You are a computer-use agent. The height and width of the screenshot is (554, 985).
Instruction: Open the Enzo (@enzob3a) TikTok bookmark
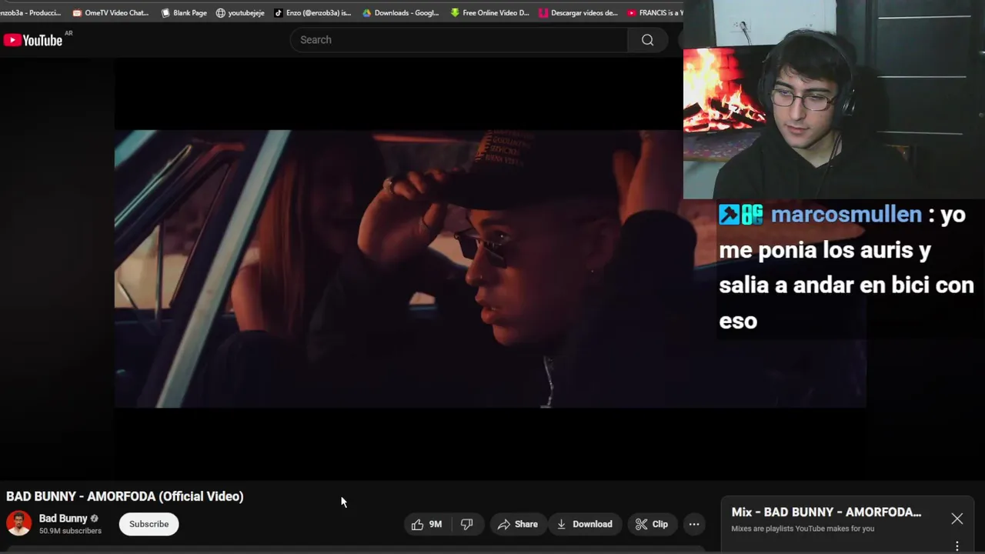pyautogui.click(x=312, y=12)
